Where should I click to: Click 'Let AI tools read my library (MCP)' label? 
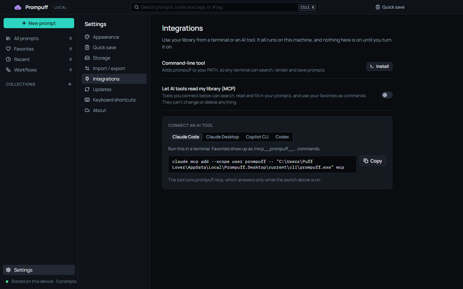pos(199,89)
